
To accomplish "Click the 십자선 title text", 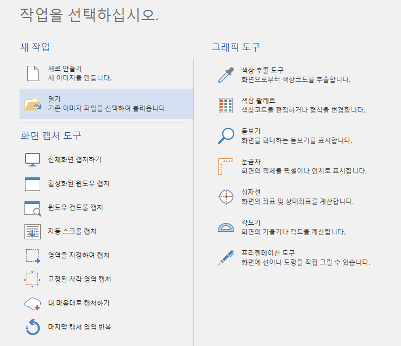I will coord(251,192).
